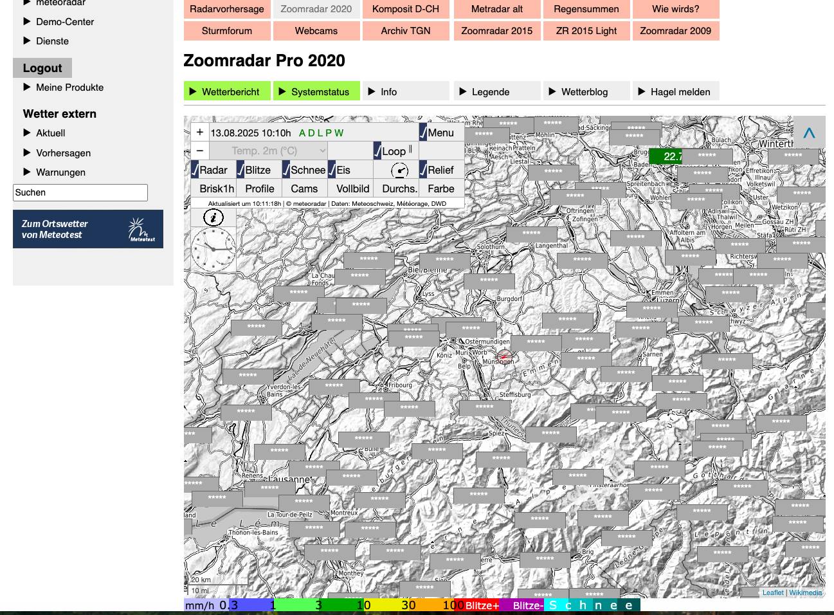Expand the Info section
This screenshot has height=615, width=834.
tap(406, 91)
